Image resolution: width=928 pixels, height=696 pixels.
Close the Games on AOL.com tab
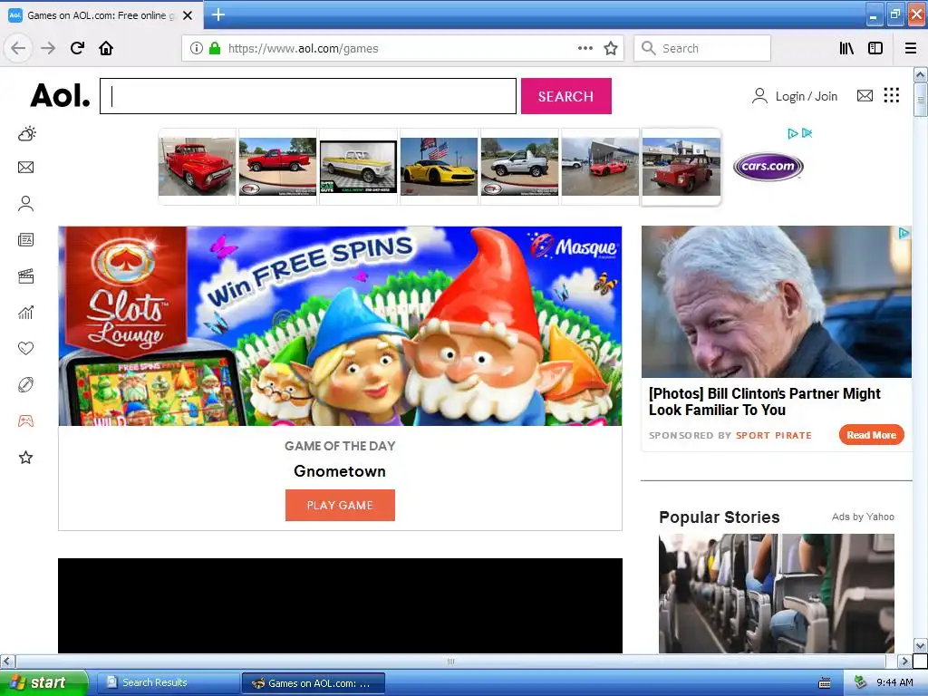click(188, 15)
